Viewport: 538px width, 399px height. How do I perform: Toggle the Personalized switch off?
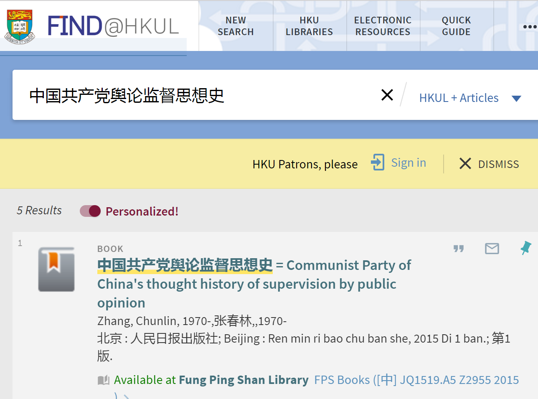point(90,211)
